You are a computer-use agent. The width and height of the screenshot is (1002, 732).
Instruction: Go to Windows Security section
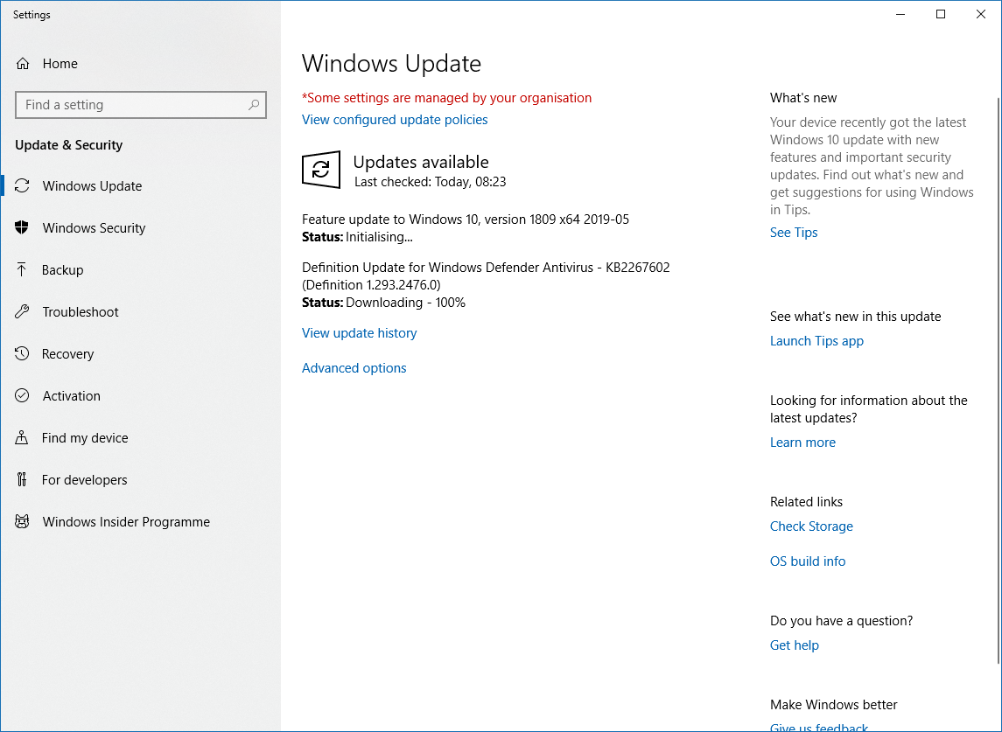pyautogui.click(x=141, y=228)
